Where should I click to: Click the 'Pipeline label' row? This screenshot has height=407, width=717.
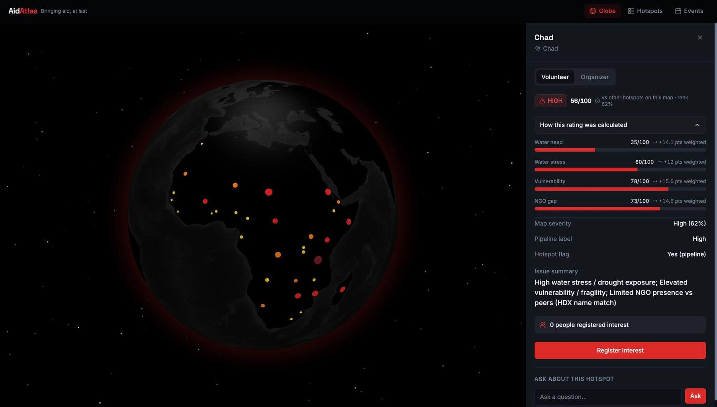point(620,239)
